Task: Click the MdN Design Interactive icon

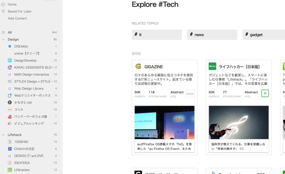Action: 10,74
